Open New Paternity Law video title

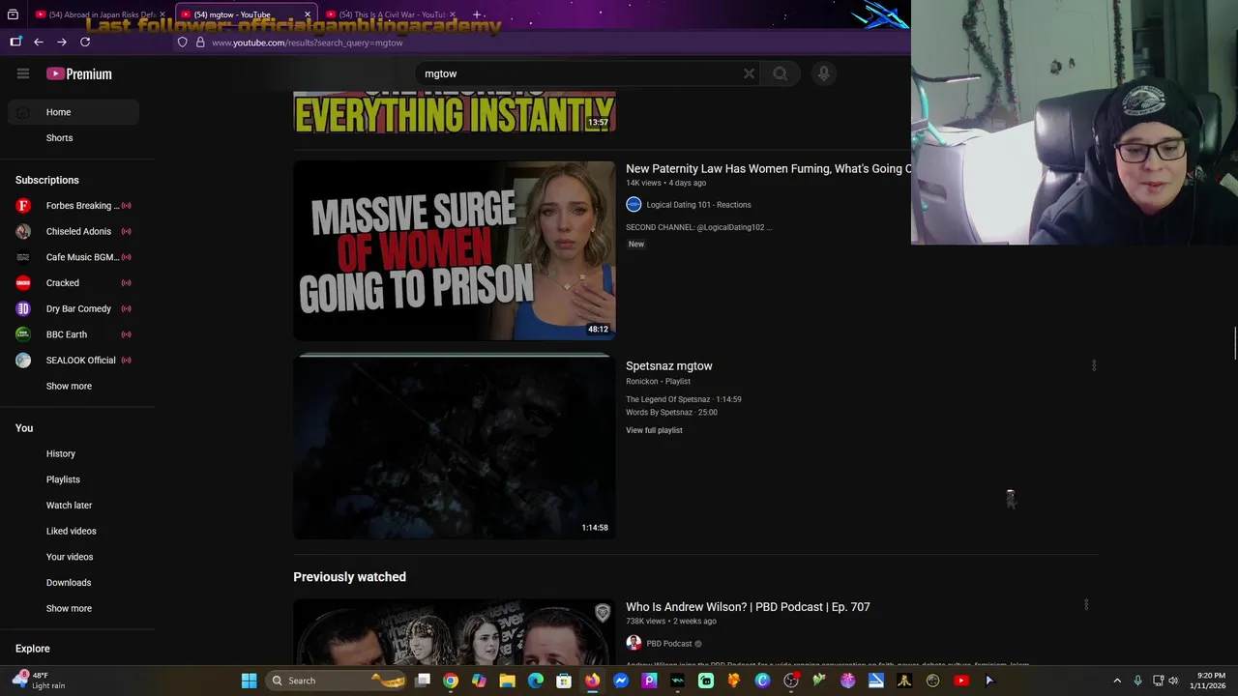768,168
